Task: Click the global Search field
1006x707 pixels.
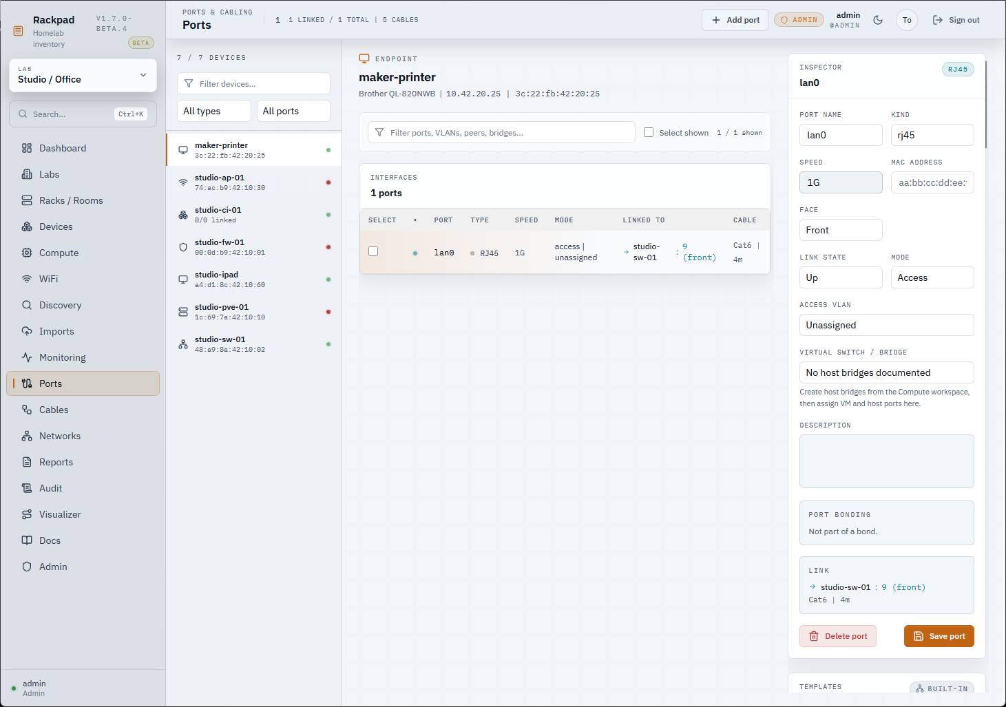Action: pos(83,114)
